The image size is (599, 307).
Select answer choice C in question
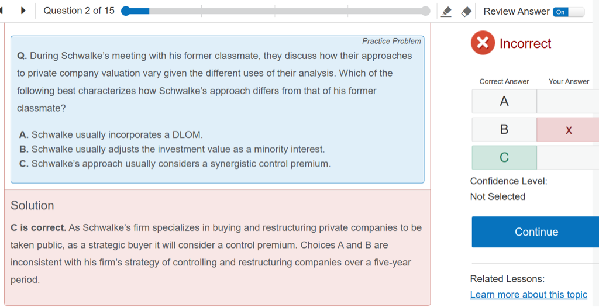[175, 164]
